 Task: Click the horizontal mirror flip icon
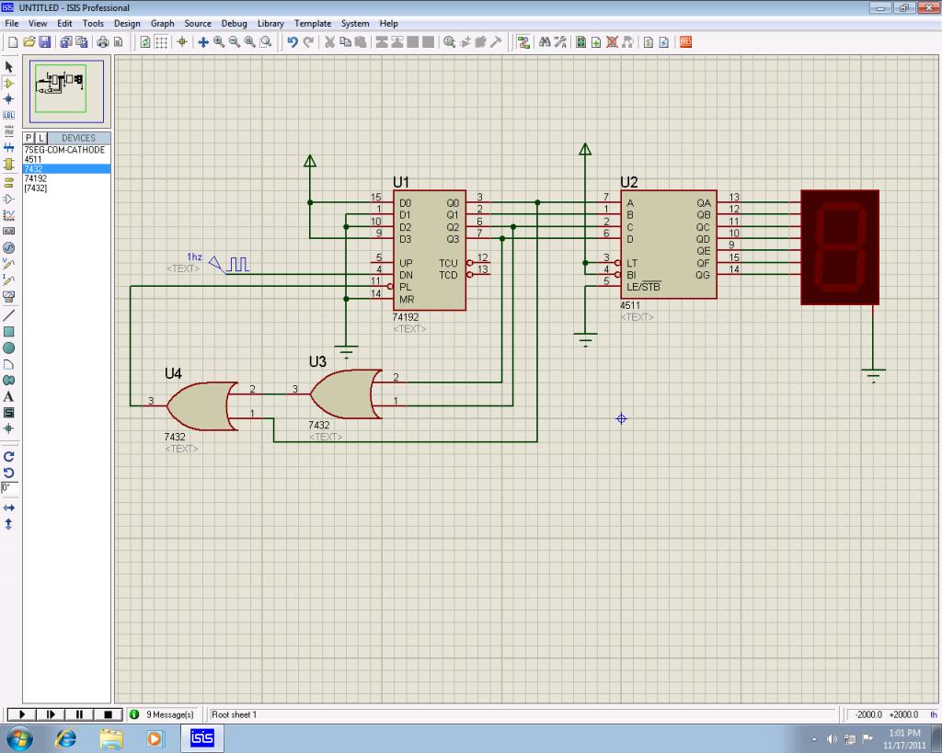coord(9,508)
